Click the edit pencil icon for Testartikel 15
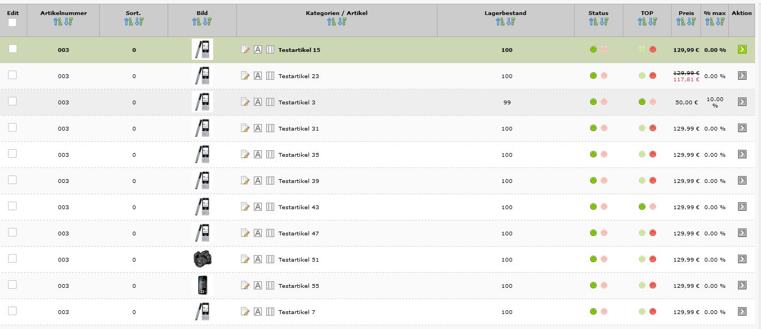This screenshot has height=329, width=761. point(245,50)
